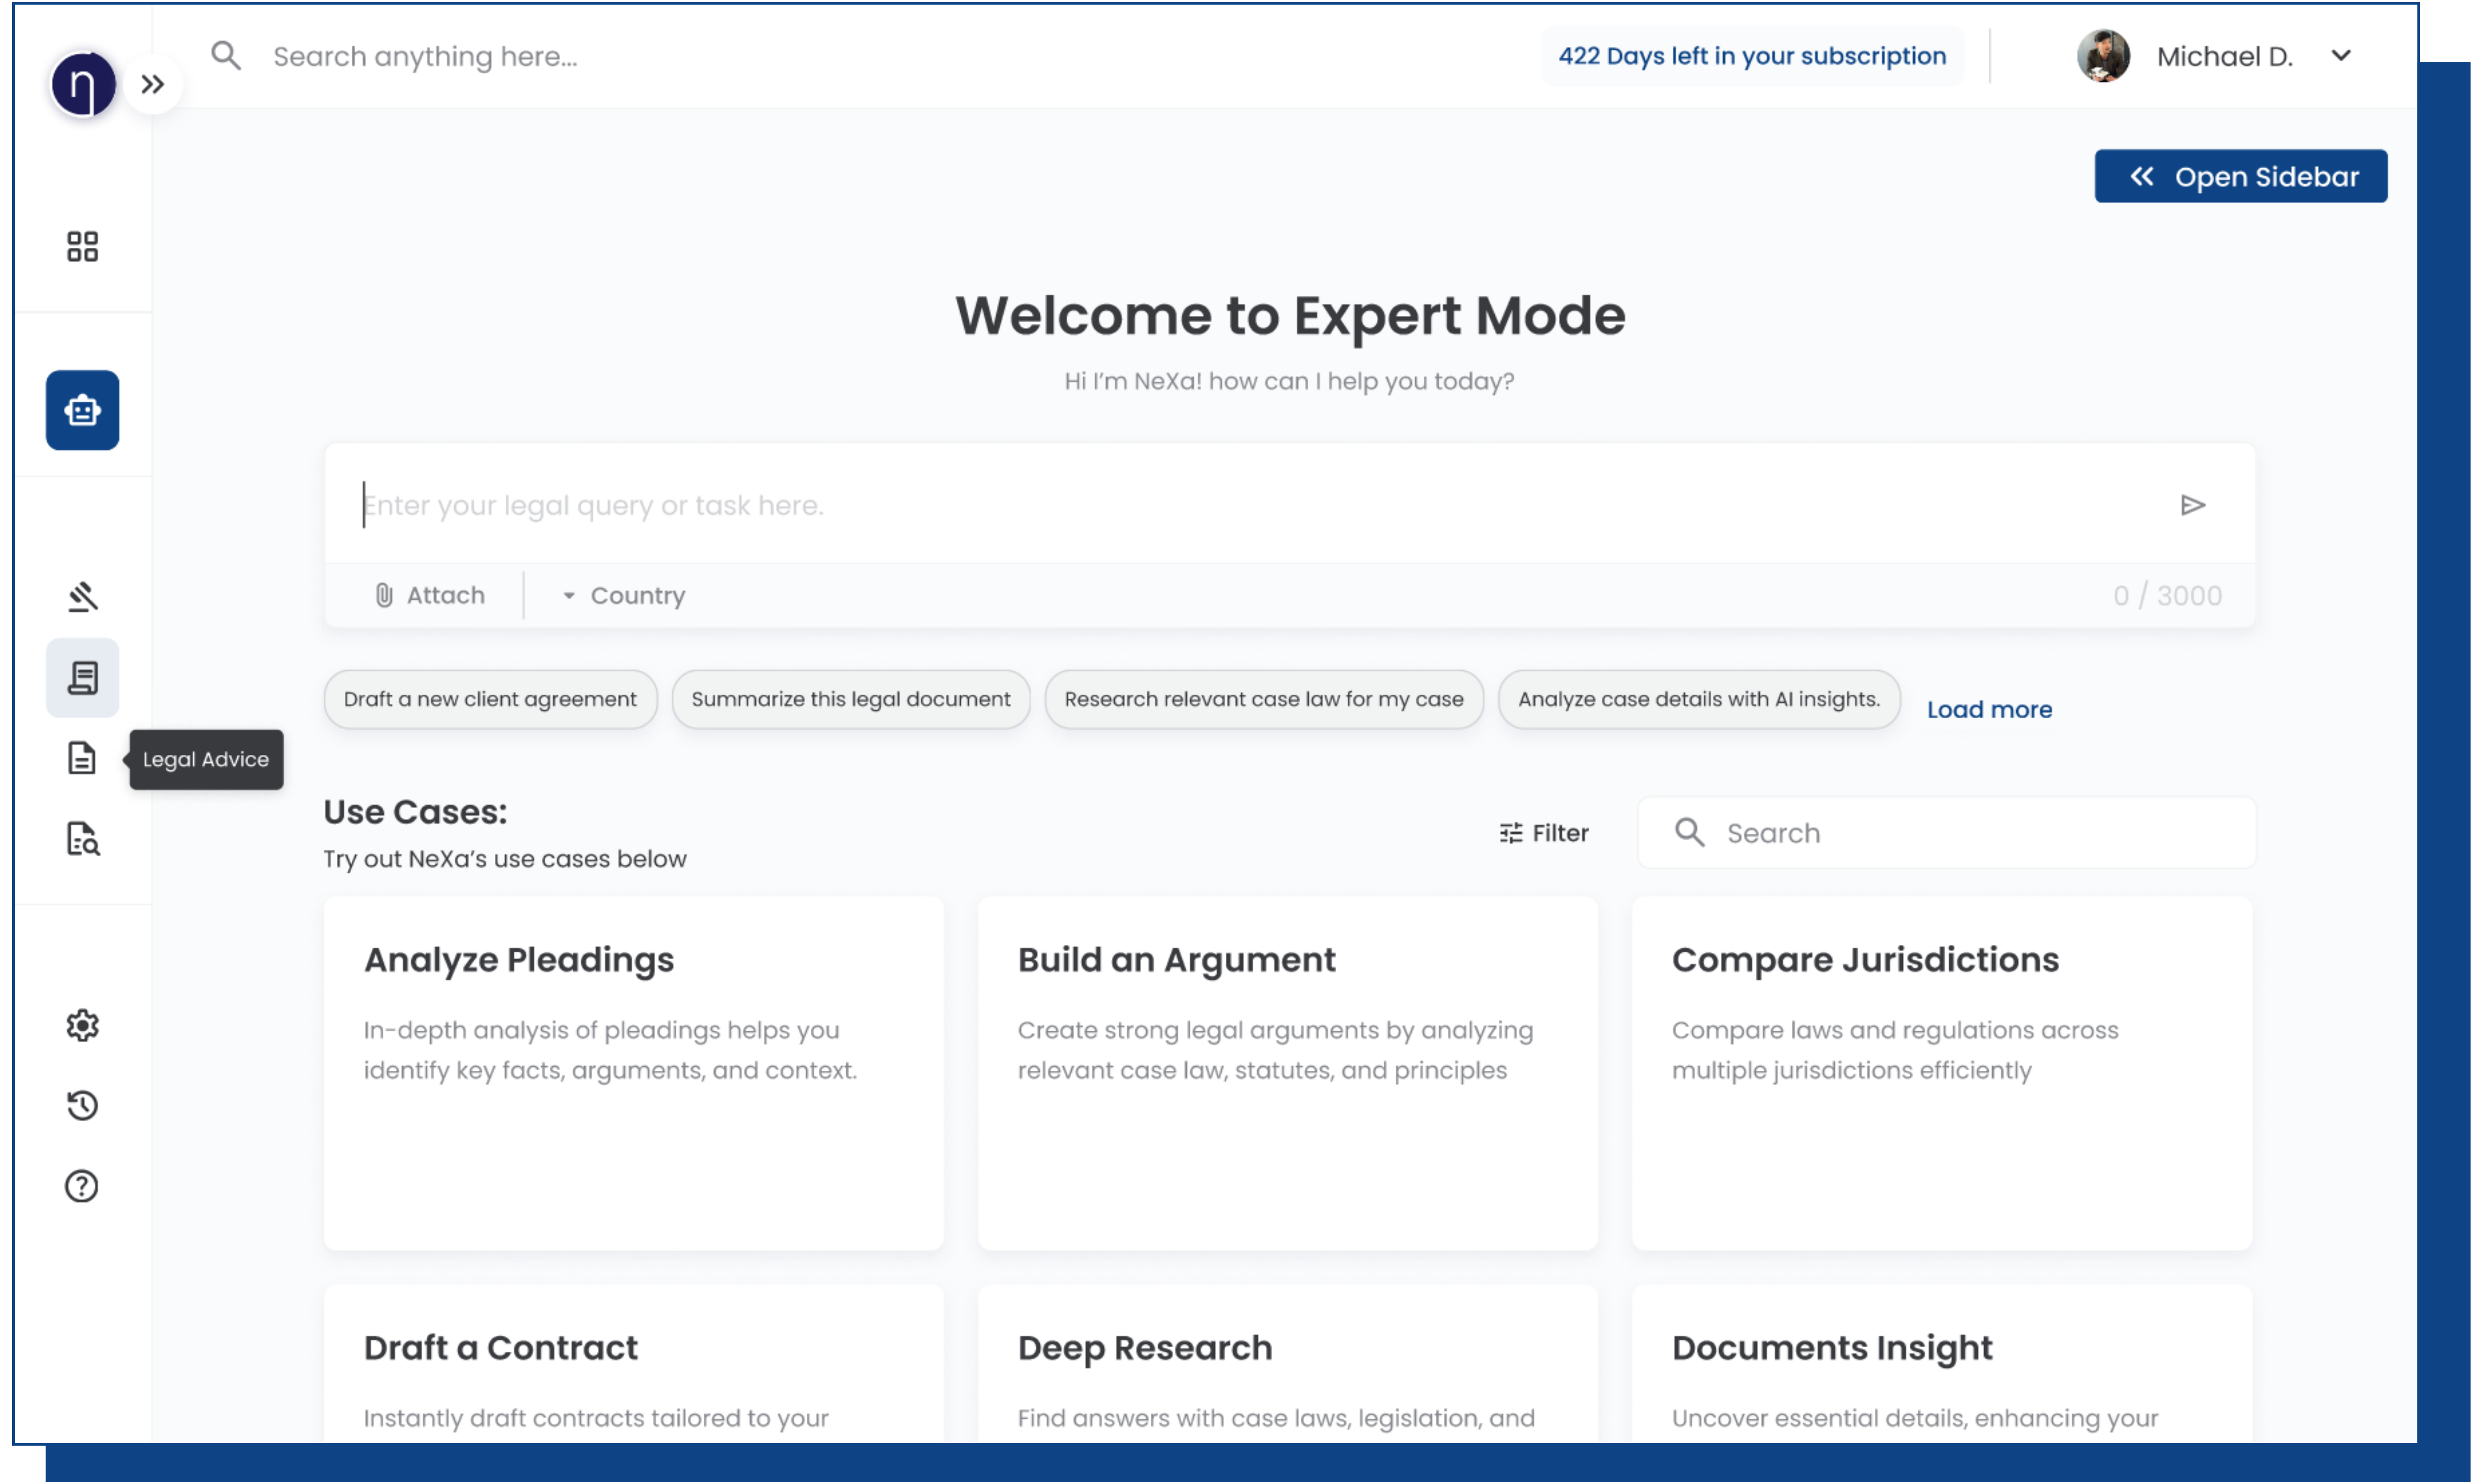Open the history clock icon
Viewport: 2483px width, 1484px height.
click(x=83, y=1106)
